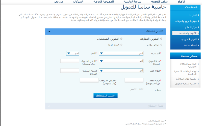The image size is (202, 126).
Task: Open the العمر dropdown
Action: [x=73, y=53]
